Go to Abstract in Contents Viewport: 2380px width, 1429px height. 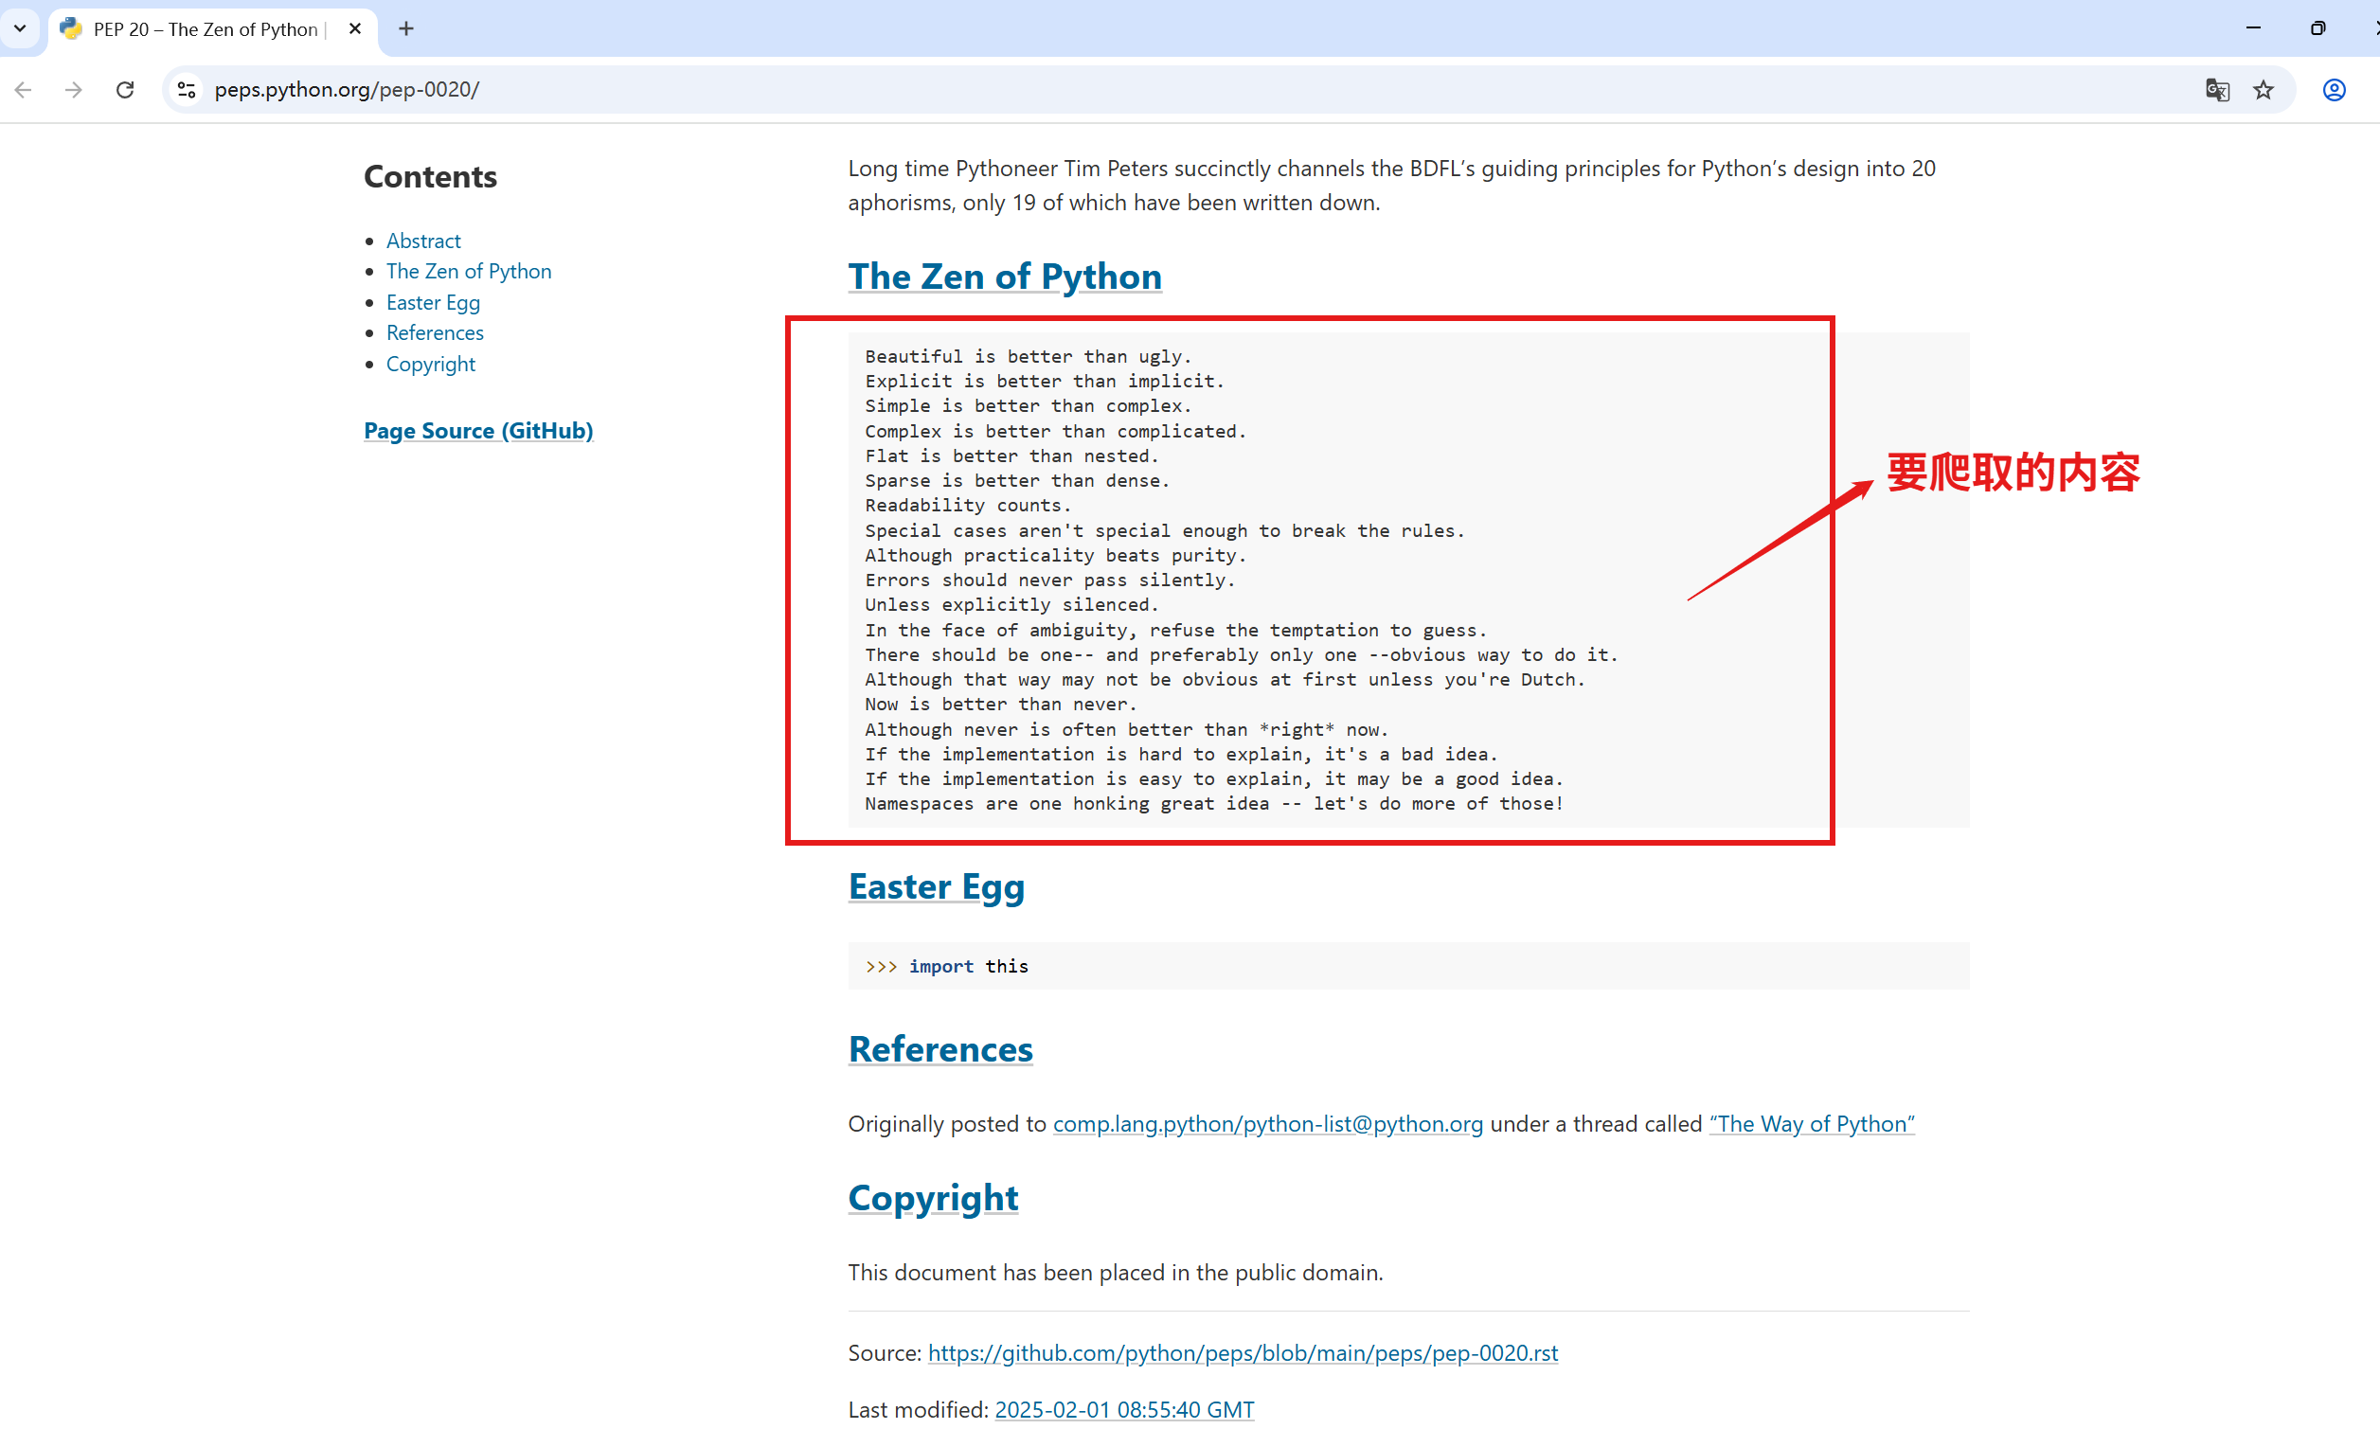(422, 241)
